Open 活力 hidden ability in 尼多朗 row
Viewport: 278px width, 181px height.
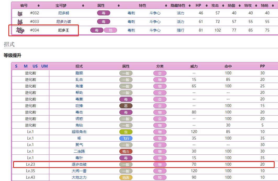pyautogui.click(x=180, y=13)
